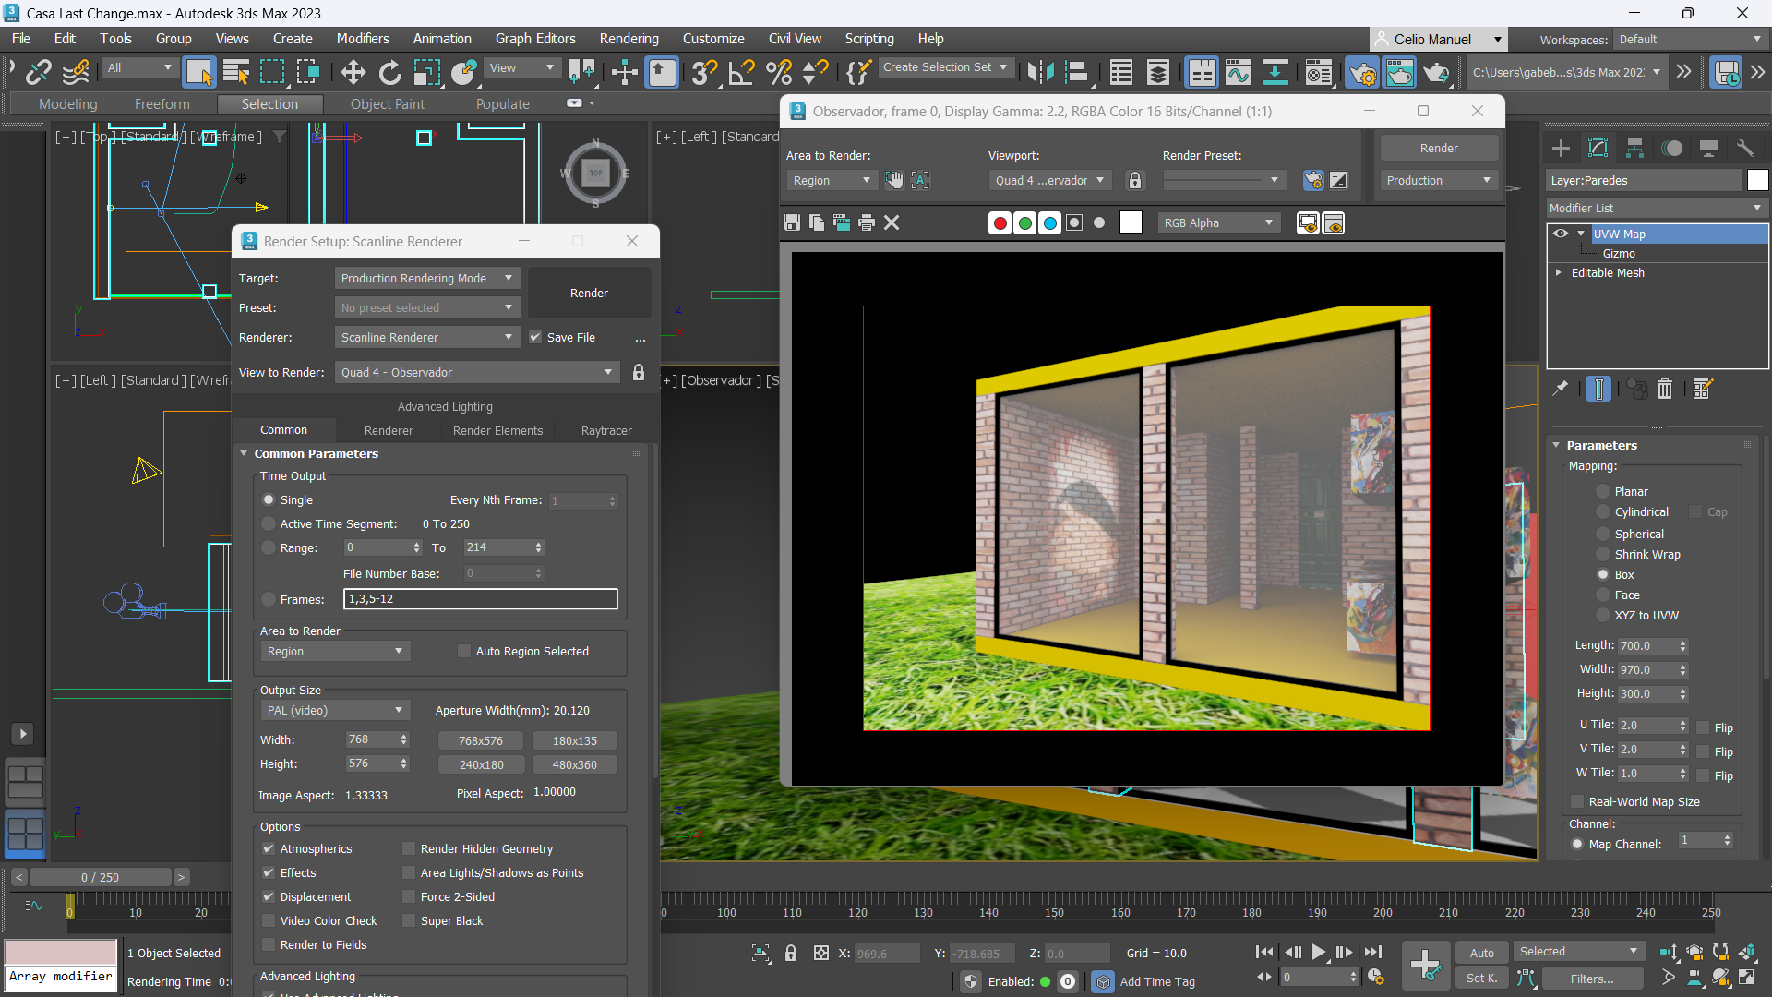The height and width of the screenshot is (997, 1772).
Task: Click the Play Animation button
Action: (1318, 952)
